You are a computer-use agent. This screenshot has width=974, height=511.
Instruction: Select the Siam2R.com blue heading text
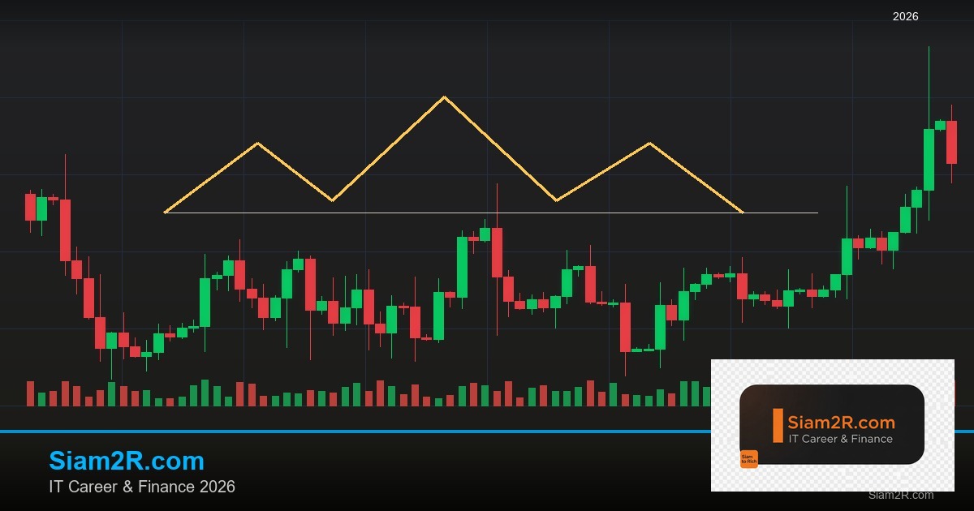point(126,461)
